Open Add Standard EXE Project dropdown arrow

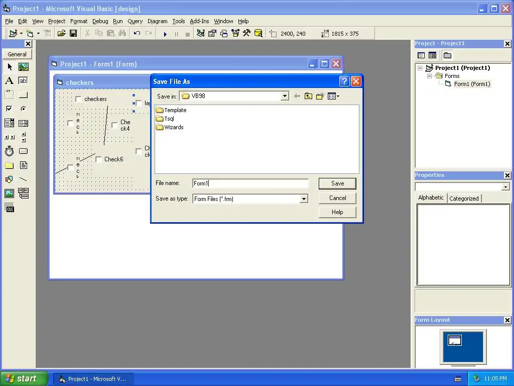pyautogui.click(x=21, y=33)
